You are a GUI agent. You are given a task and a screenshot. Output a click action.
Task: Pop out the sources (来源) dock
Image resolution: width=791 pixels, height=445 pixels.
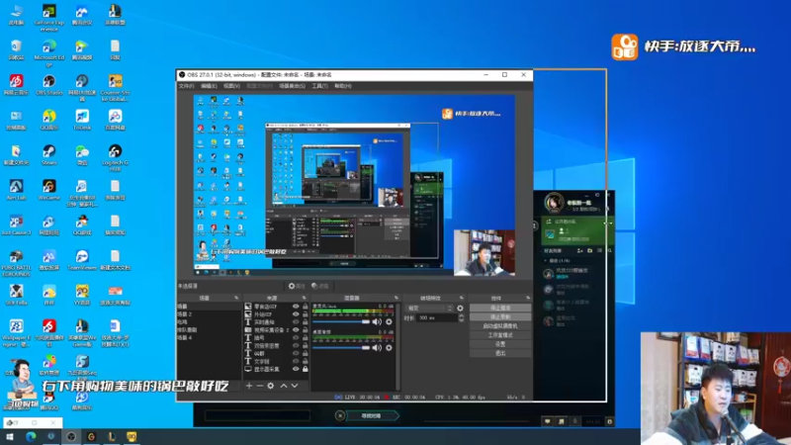pos(304,298)
